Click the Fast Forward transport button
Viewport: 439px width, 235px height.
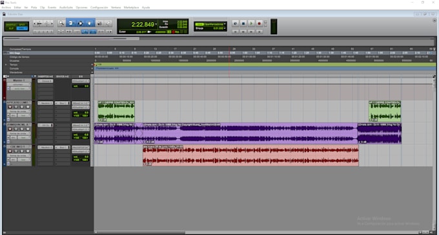point(251,32)
